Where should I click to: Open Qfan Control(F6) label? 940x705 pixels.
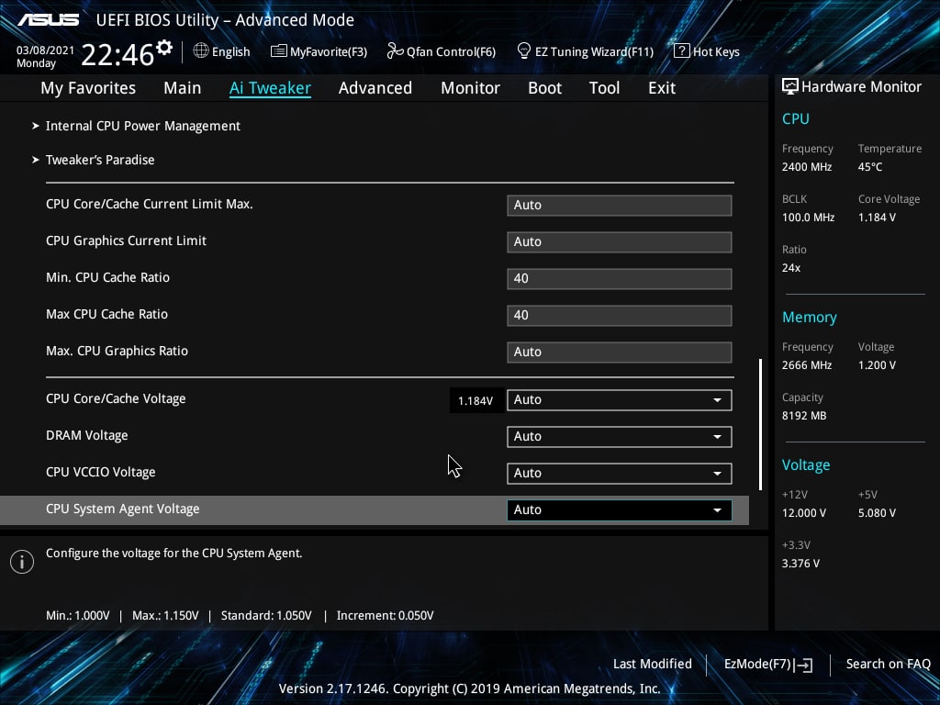pyautogui.click(x=451, y=51)
